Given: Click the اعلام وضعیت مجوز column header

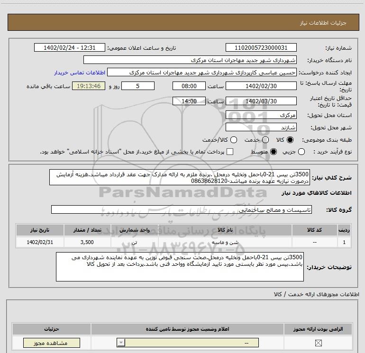Looking at the screenshot, I should pos(187,329).
